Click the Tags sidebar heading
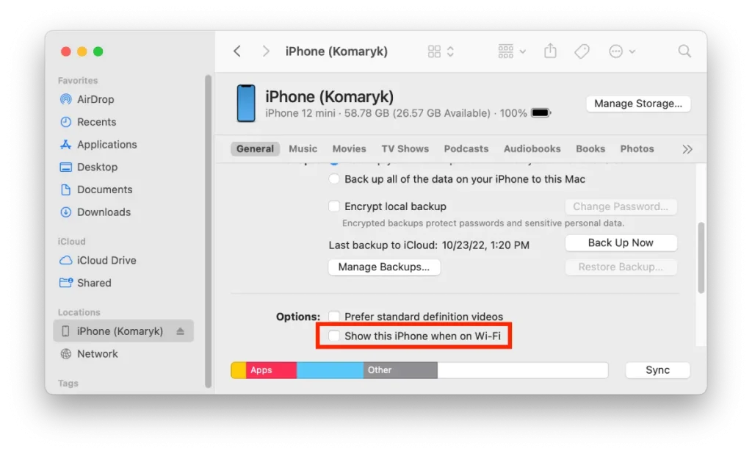 coord(68,383)
